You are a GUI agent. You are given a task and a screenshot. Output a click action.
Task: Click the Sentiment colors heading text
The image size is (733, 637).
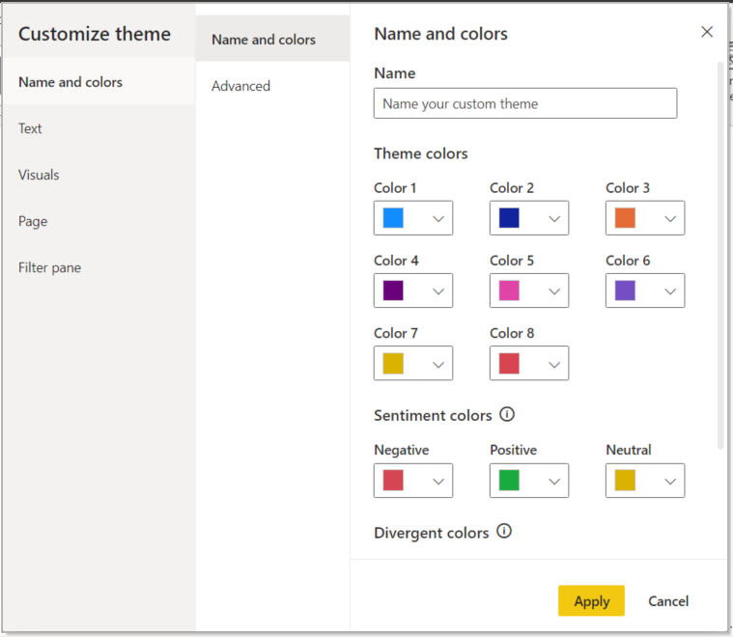tap(433, 415)
